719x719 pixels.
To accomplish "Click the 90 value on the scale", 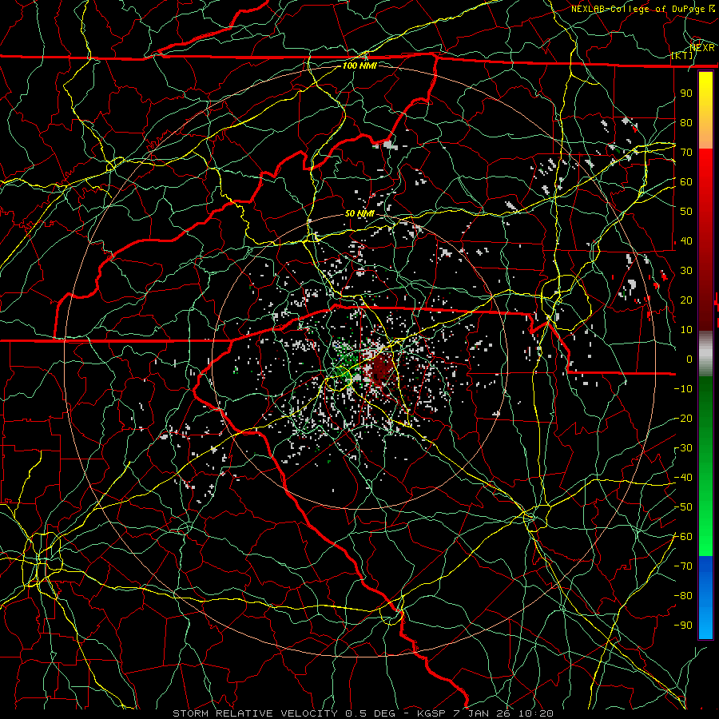I will point(686,93).
